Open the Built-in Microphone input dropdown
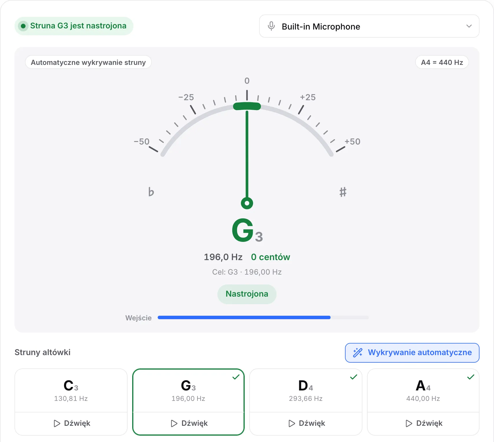The image size is (494, 442). tap(369, 26)
